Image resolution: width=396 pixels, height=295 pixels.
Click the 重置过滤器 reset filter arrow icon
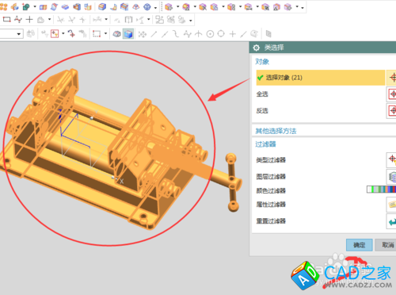click(392, 221)
